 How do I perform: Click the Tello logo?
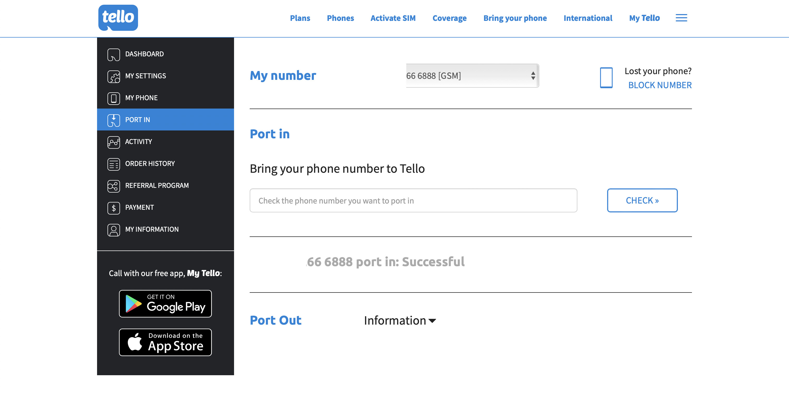(x=118, y=17)
